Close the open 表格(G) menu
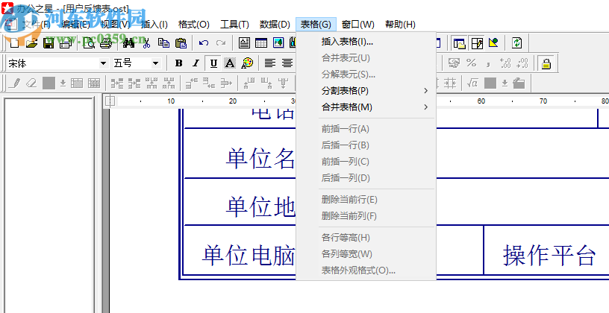The height and width of the screenshot is (313, 609). coord(316,25)
